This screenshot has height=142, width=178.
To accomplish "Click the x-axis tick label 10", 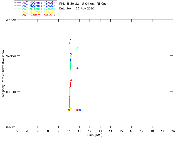I will (69, 131).
